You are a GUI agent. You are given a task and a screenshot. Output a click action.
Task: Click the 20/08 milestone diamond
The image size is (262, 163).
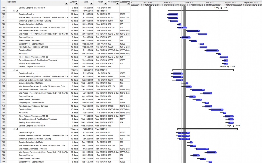pos(234,126)
